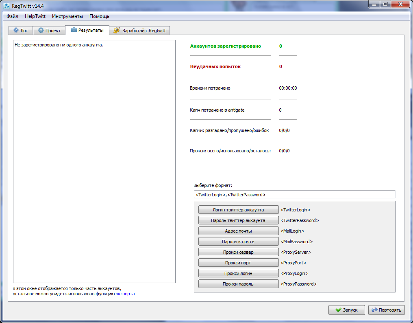
Task: Click the Адрес почты button
Action: click(x=238, y=231)
